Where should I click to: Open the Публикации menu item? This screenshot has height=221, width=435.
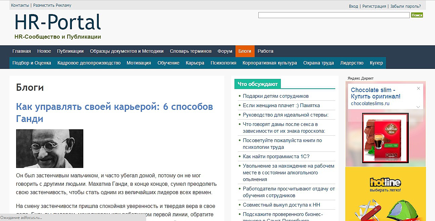(70, 51)
